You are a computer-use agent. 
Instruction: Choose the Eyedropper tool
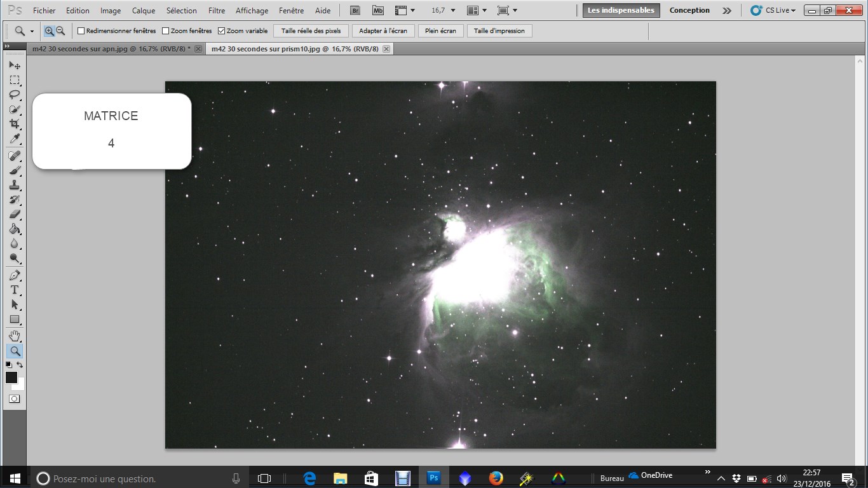(15, 139)
